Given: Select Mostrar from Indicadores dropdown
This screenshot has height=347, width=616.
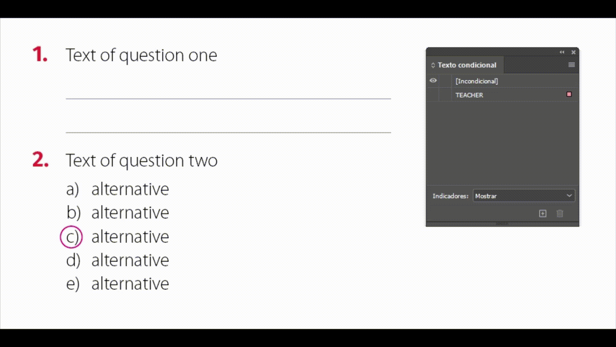Looking at the screenshot, I should point(523,196).
